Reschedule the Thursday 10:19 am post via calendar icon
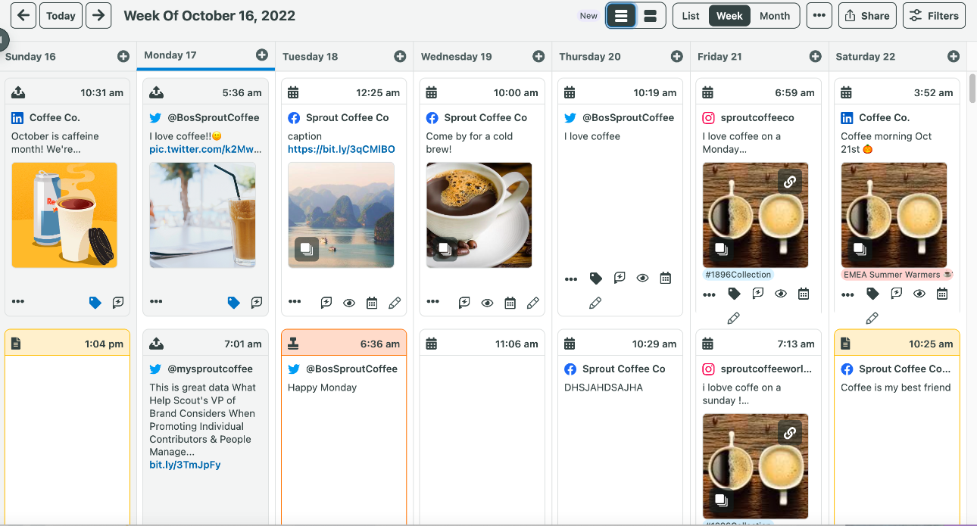Viewport: 977px width, 526px height. click(x=665, y=279)
